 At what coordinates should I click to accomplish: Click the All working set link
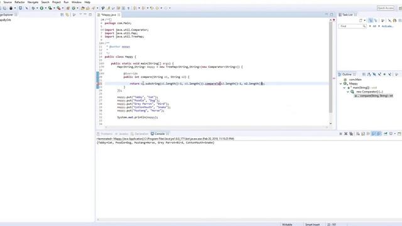pyautogui.click(x=374, y=26)
